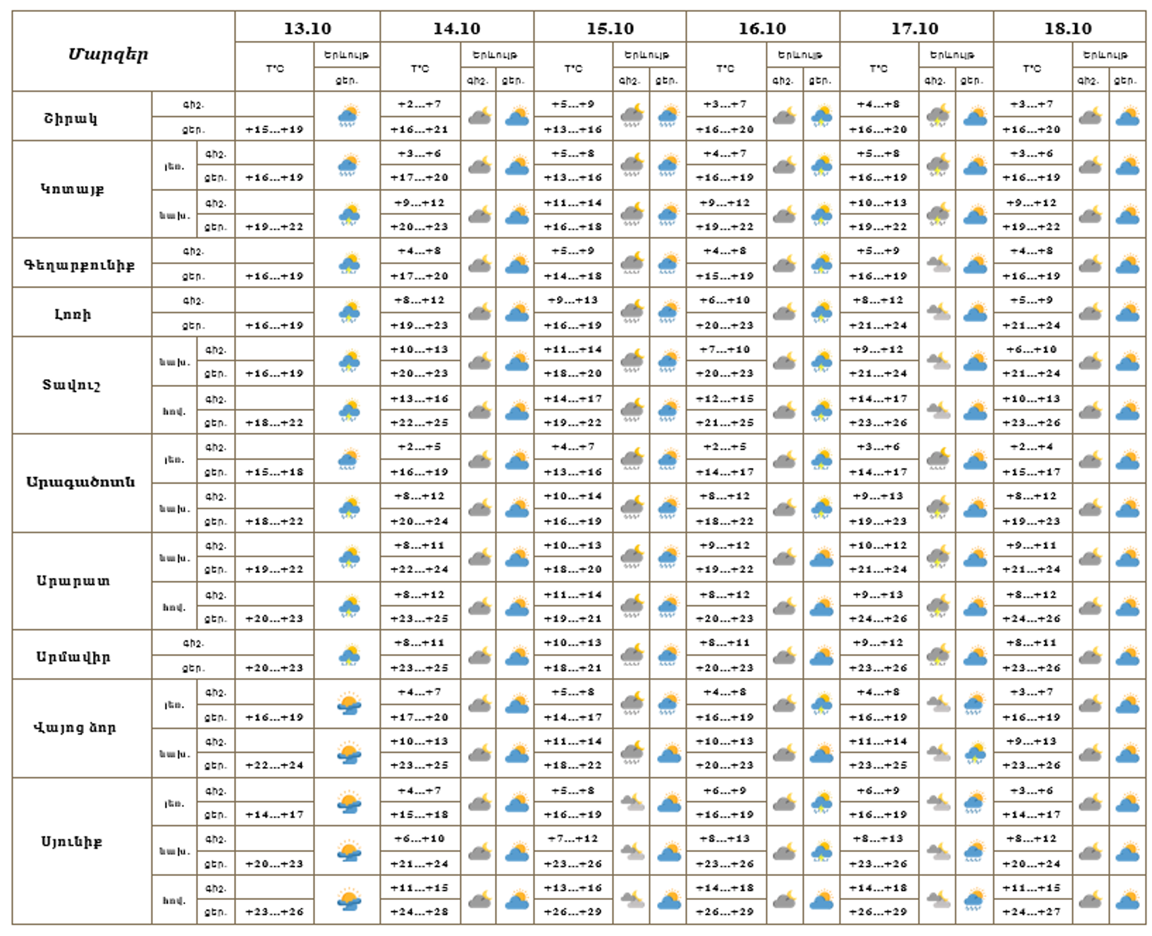This screenshot has width=1152, height=936.
Task: Click the Շիրակ region row label
Action: click(71, 118)
